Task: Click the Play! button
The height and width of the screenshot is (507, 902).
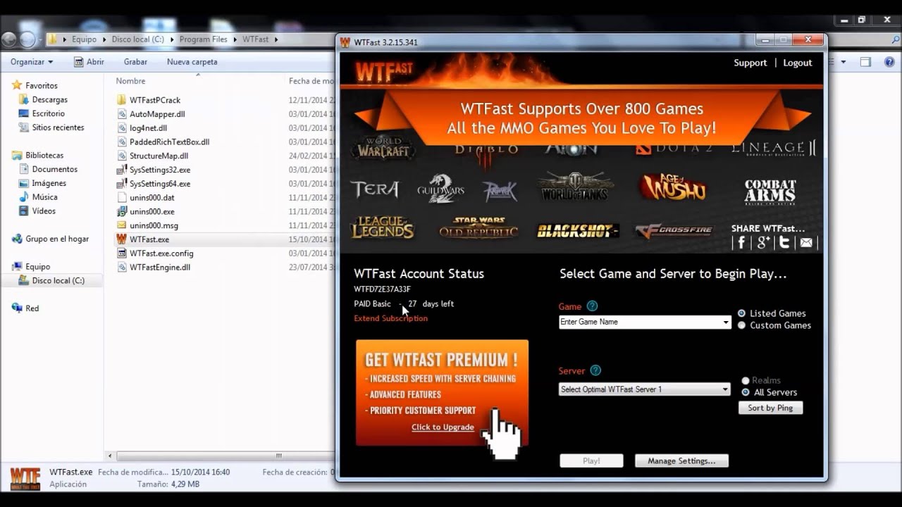Action: point(592,461)
